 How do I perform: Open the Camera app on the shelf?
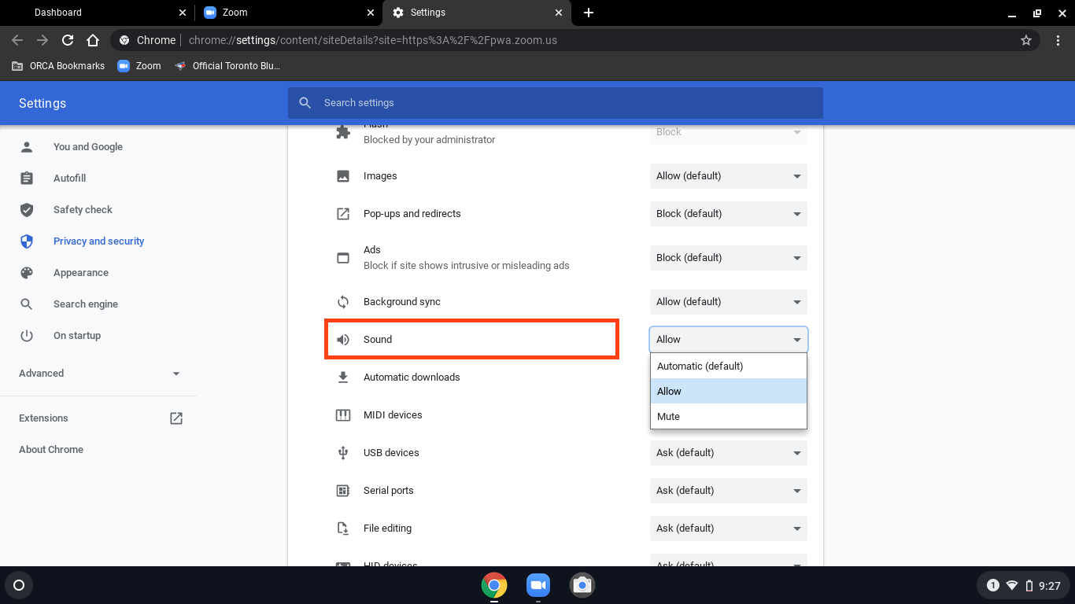click(x=582, y=585)
